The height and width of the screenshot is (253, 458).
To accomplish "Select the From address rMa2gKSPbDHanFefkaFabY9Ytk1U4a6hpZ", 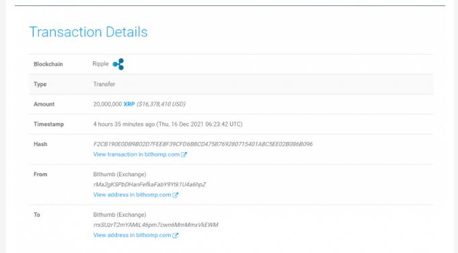I will coord(149,184).
